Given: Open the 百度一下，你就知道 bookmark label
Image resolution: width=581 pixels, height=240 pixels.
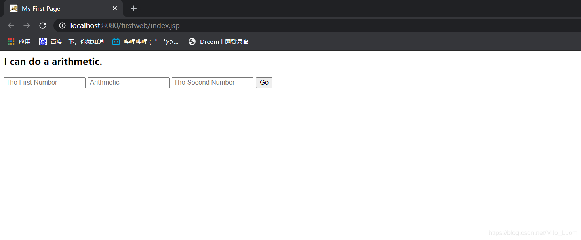Looking at the screenshot, I should (x=77, y=42).
